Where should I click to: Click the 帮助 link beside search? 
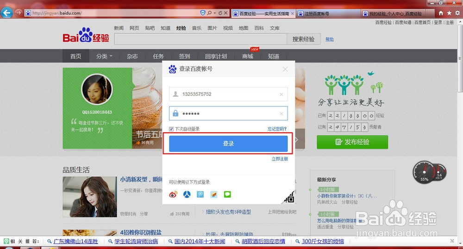pyautogui.click(x=330, y=39)
